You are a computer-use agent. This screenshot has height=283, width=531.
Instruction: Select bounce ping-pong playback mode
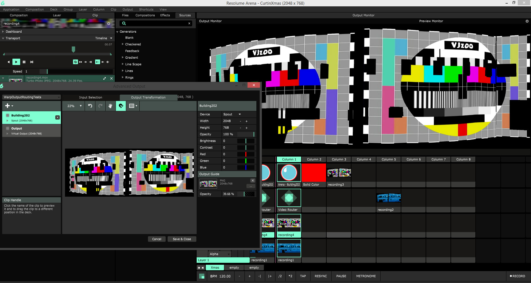point(80,62)
